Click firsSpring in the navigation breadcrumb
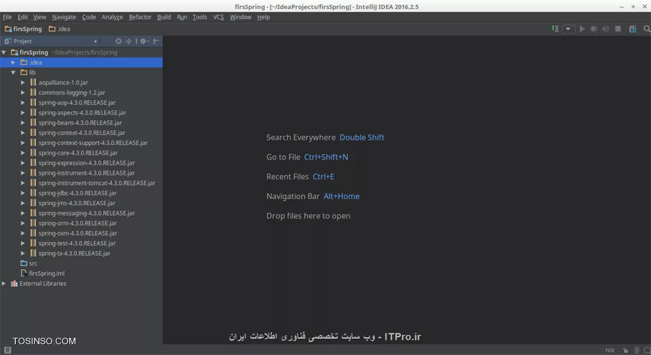This screenshot has width=651, height=355. click(24, 29)
